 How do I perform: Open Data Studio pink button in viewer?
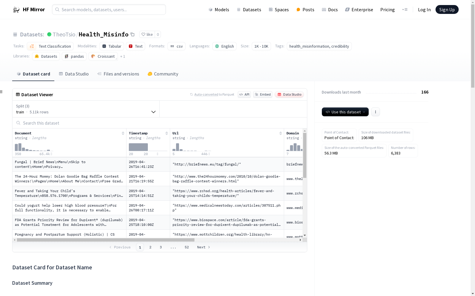click(x=289, y=94)
